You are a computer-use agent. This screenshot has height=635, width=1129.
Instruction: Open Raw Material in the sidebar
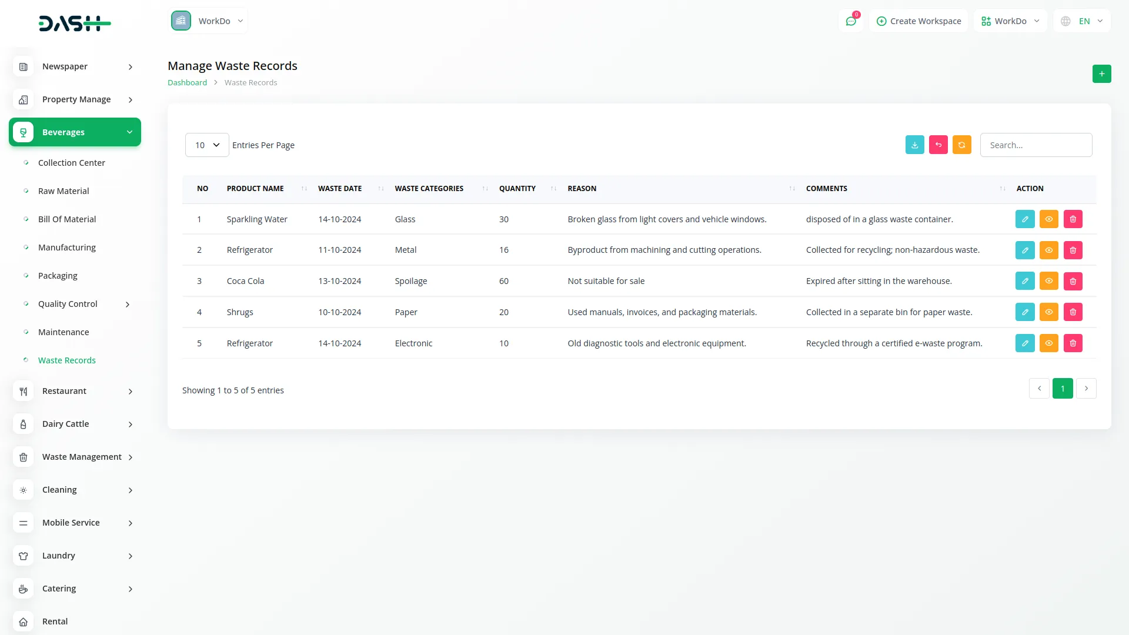tap(64, 191)
